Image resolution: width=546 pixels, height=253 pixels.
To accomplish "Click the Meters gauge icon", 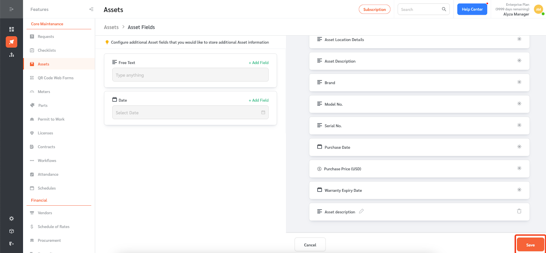I will pyautogui.click(x=32, y=92).
